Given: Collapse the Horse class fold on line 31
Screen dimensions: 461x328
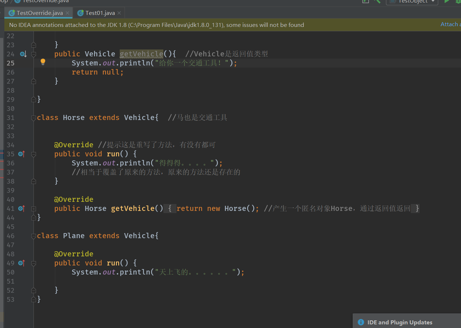Looking at the screenshot, I should [x=33, y=118].
